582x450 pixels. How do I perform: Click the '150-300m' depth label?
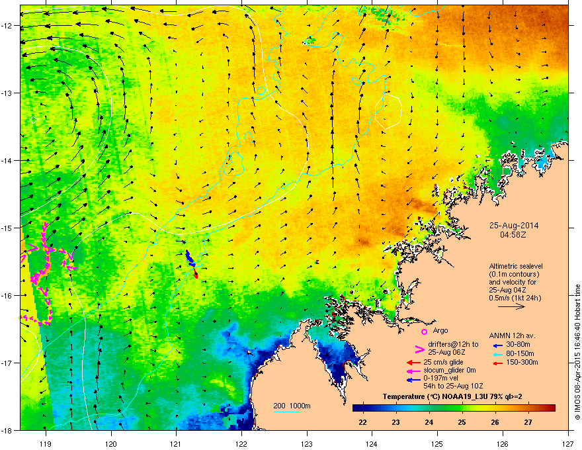coord(522,362)
